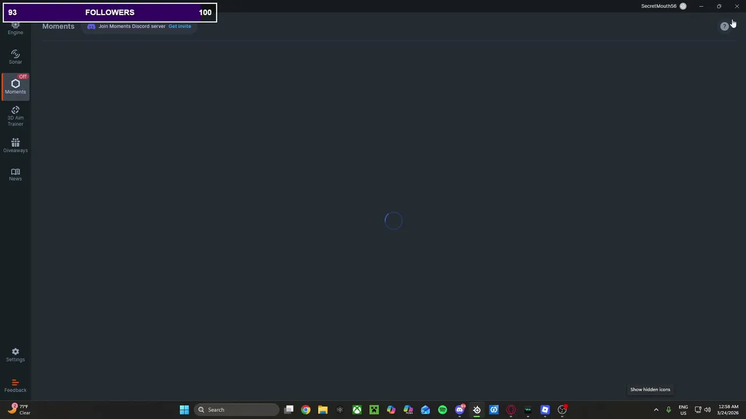Image resolution: width=746 pixels, height=419 pixels.
Task: Show hidden tray icons chevron
Action: tap(656, 410)
